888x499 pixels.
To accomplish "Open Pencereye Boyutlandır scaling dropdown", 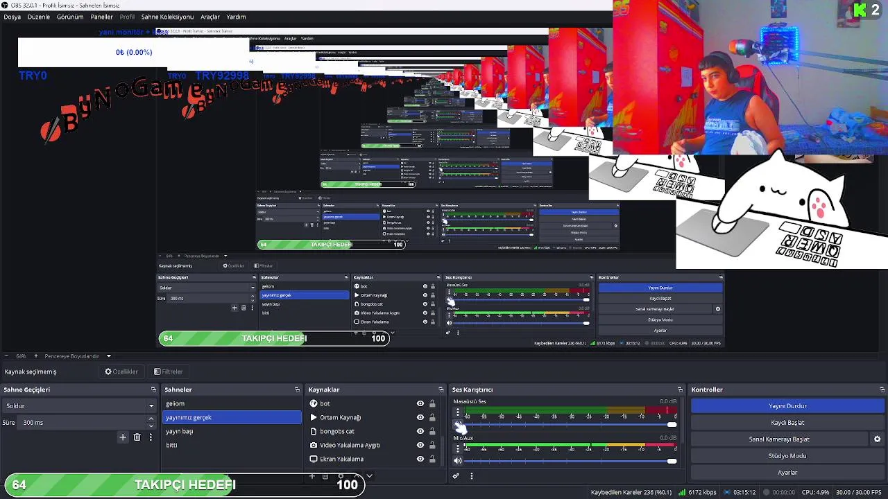I will (108, 356).
